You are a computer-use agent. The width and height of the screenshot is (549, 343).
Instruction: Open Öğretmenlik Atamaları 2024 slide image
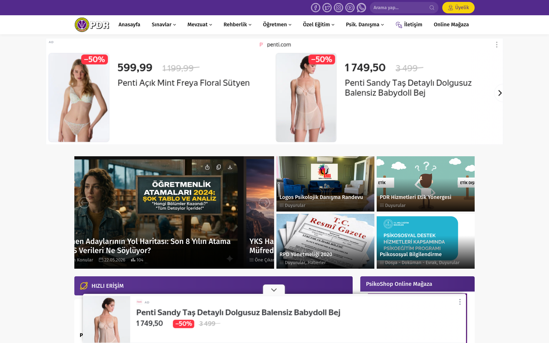coord(159,212)
